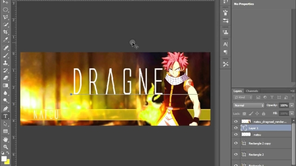Select the Eyedropper tool
Viewport: 296px width, 166px height.
click(x=6, y=40)
